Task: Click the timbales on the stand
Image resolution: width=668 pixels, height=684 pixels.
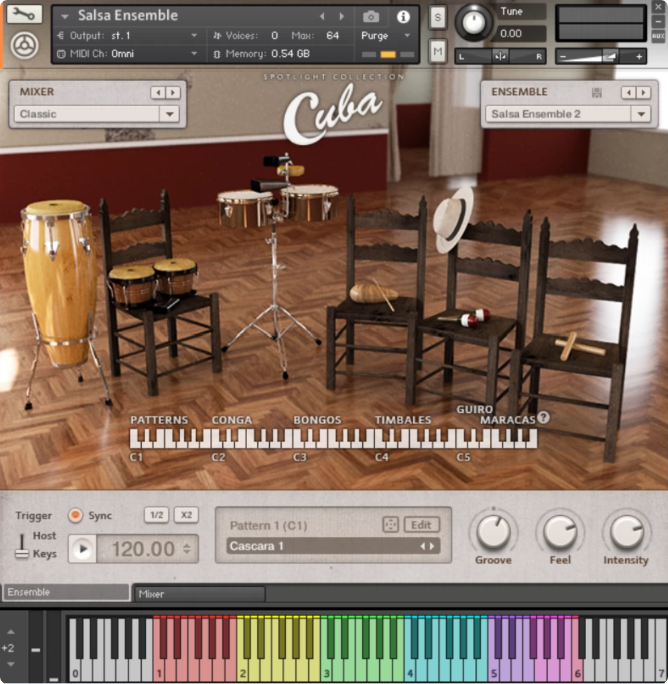Action: click(278, 205)
